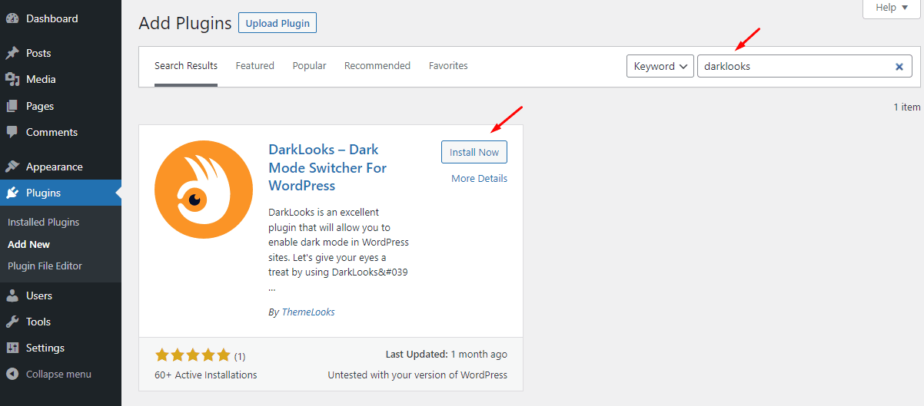
Task: Clear the darklooks search text
Action: point(899,67)
